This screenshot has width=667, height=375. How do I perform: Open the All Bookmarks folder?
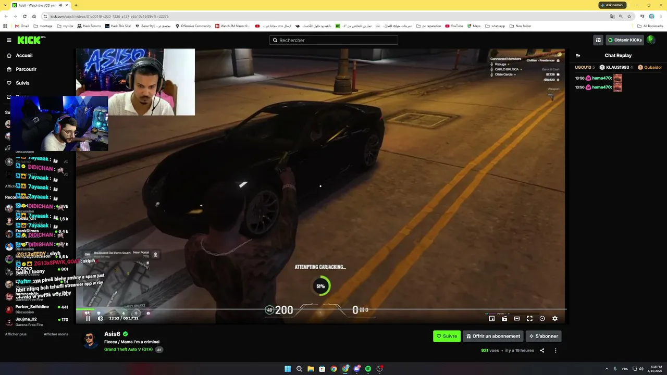point(650,26)
